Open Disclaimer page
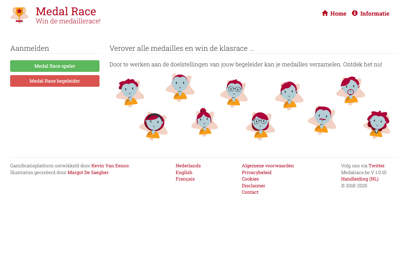 point(254,186)
